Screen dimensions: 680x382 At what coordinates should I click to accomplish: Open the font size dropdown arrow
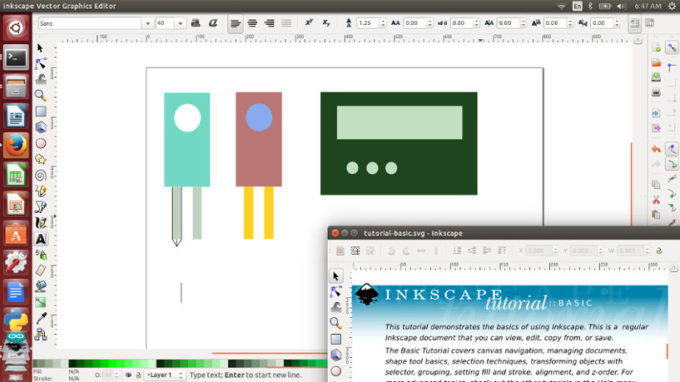point(180,23)
